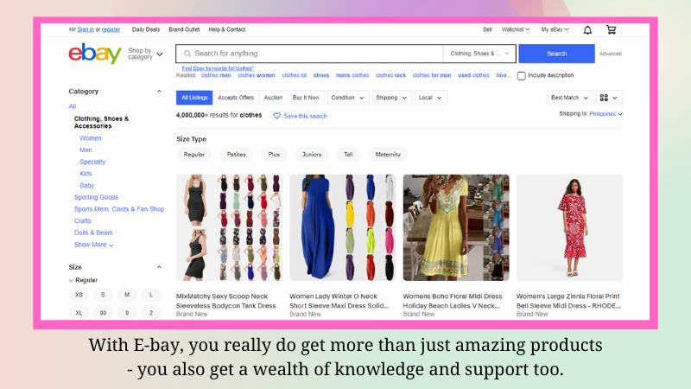Select the Petites size type chip

click(237, 155)
